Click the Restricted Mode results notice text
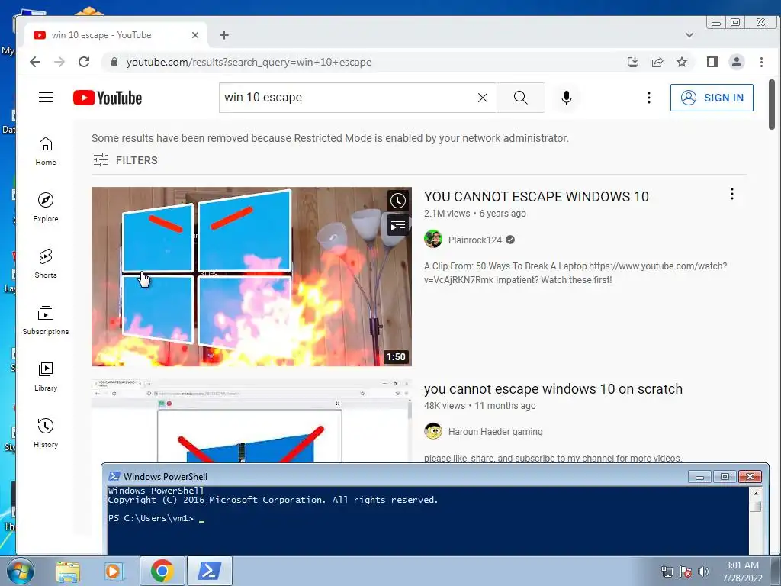The width and height of the screenshot is (781, 586). pyautogui.click(x=329, y=138)
